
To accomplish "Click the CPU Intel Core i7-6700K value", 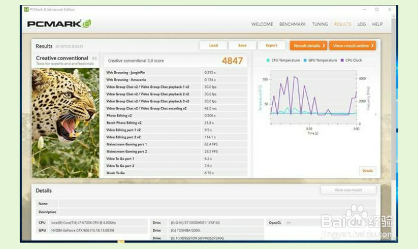I will click(84, 223).
